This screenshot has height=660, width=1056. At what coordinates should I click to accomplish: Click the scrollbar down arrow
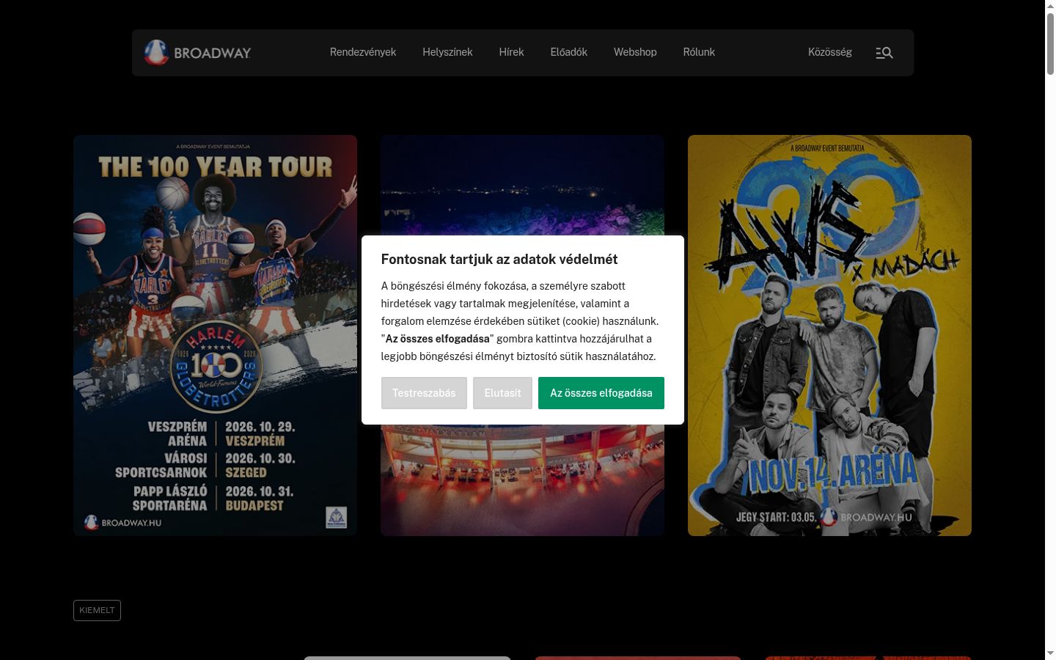[1050, 653]
